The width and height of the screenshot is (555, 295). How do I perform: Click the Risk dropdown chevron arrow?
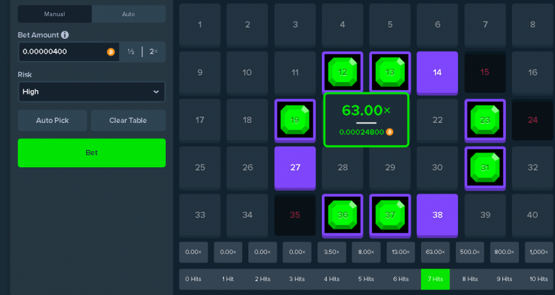tap(155, 92)
